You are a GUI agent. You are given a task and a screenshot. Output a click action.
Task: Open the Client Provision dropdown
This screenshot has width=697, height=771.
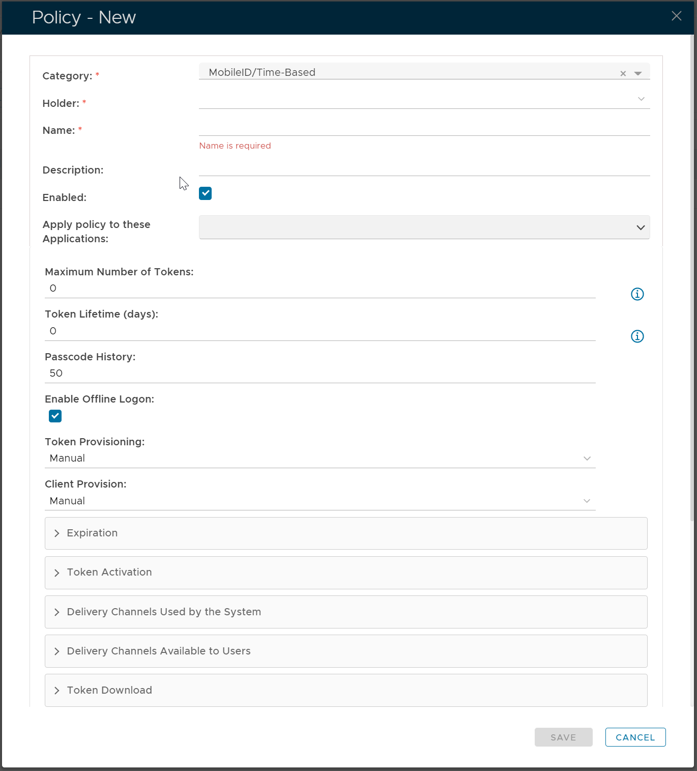click(x=320, y=501)
